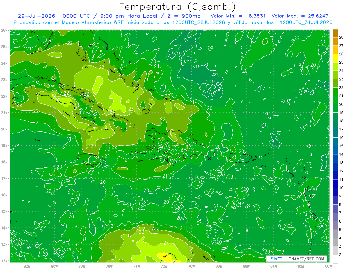Click colorbar label "15"
Screen dimensions: 349x270
(341, 146)
